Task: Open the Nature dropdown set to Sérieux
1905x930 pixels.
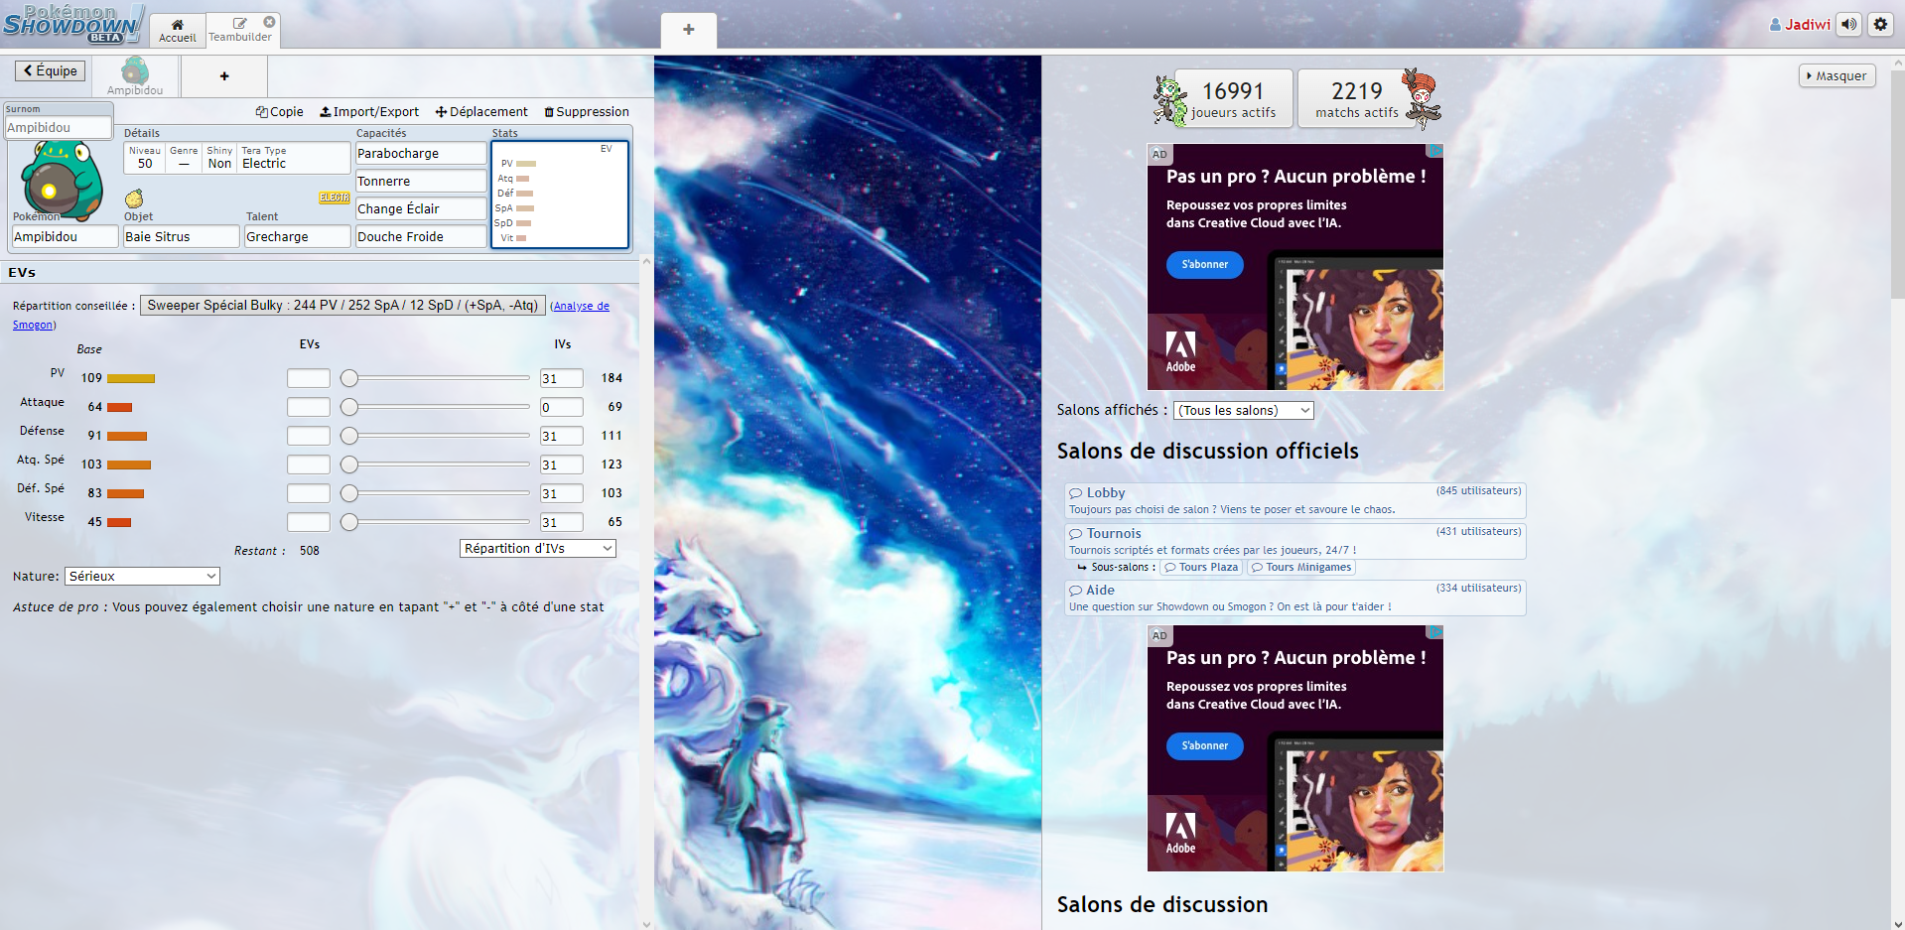Action: [142, 576]
